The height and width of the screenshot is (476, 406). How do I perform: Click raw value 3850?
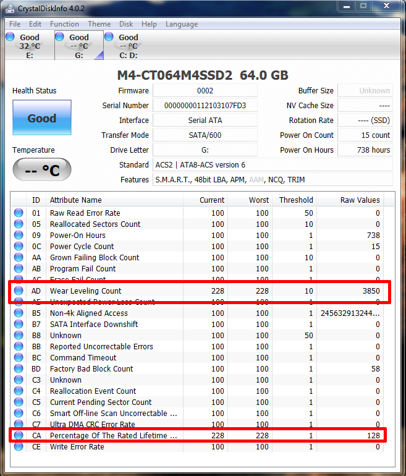371,291
